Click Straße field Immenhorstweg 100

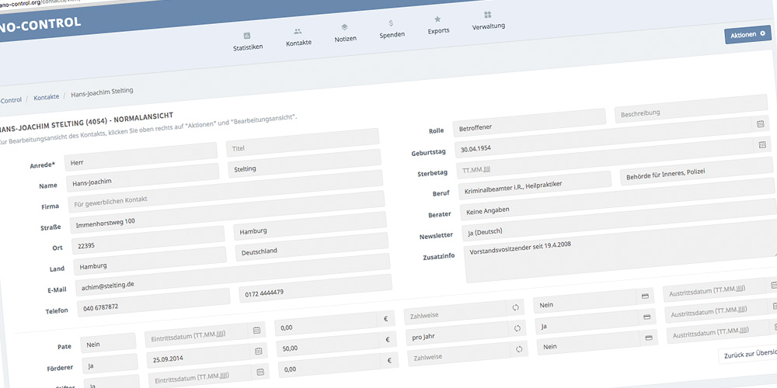[227, 212]
